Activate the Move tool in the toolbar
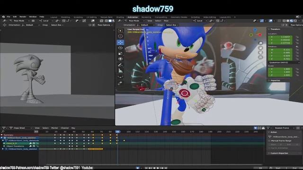Viewport: 303px width, 170px height. (120, 42)
